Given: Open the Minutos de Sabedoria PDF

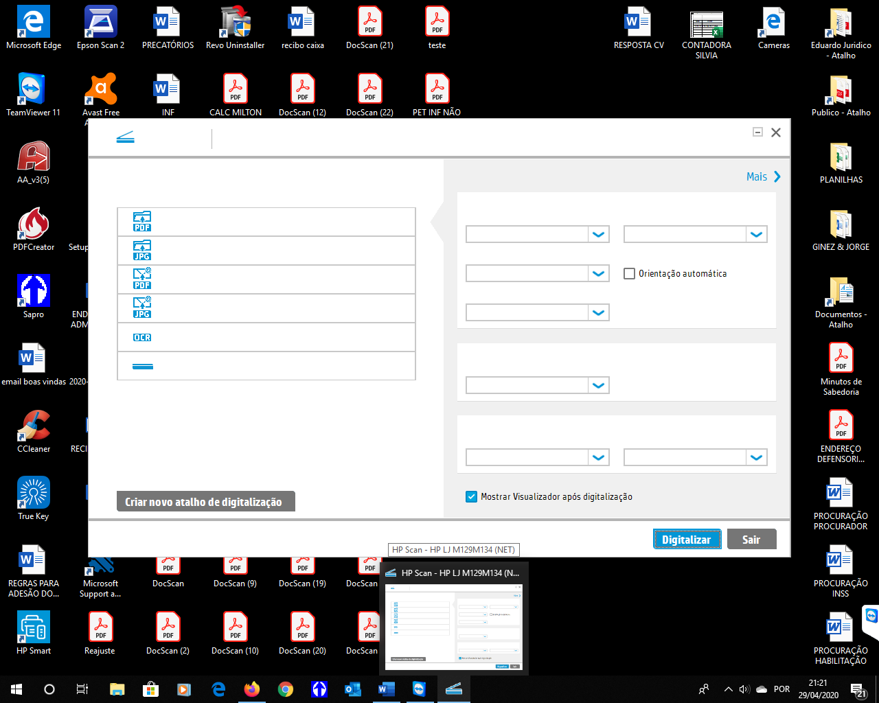Looking at the screenshot, I should [841, 369].
